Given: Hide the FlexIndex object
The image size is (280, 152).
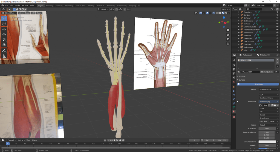Looking at the screenshot, I should (277, 35).
